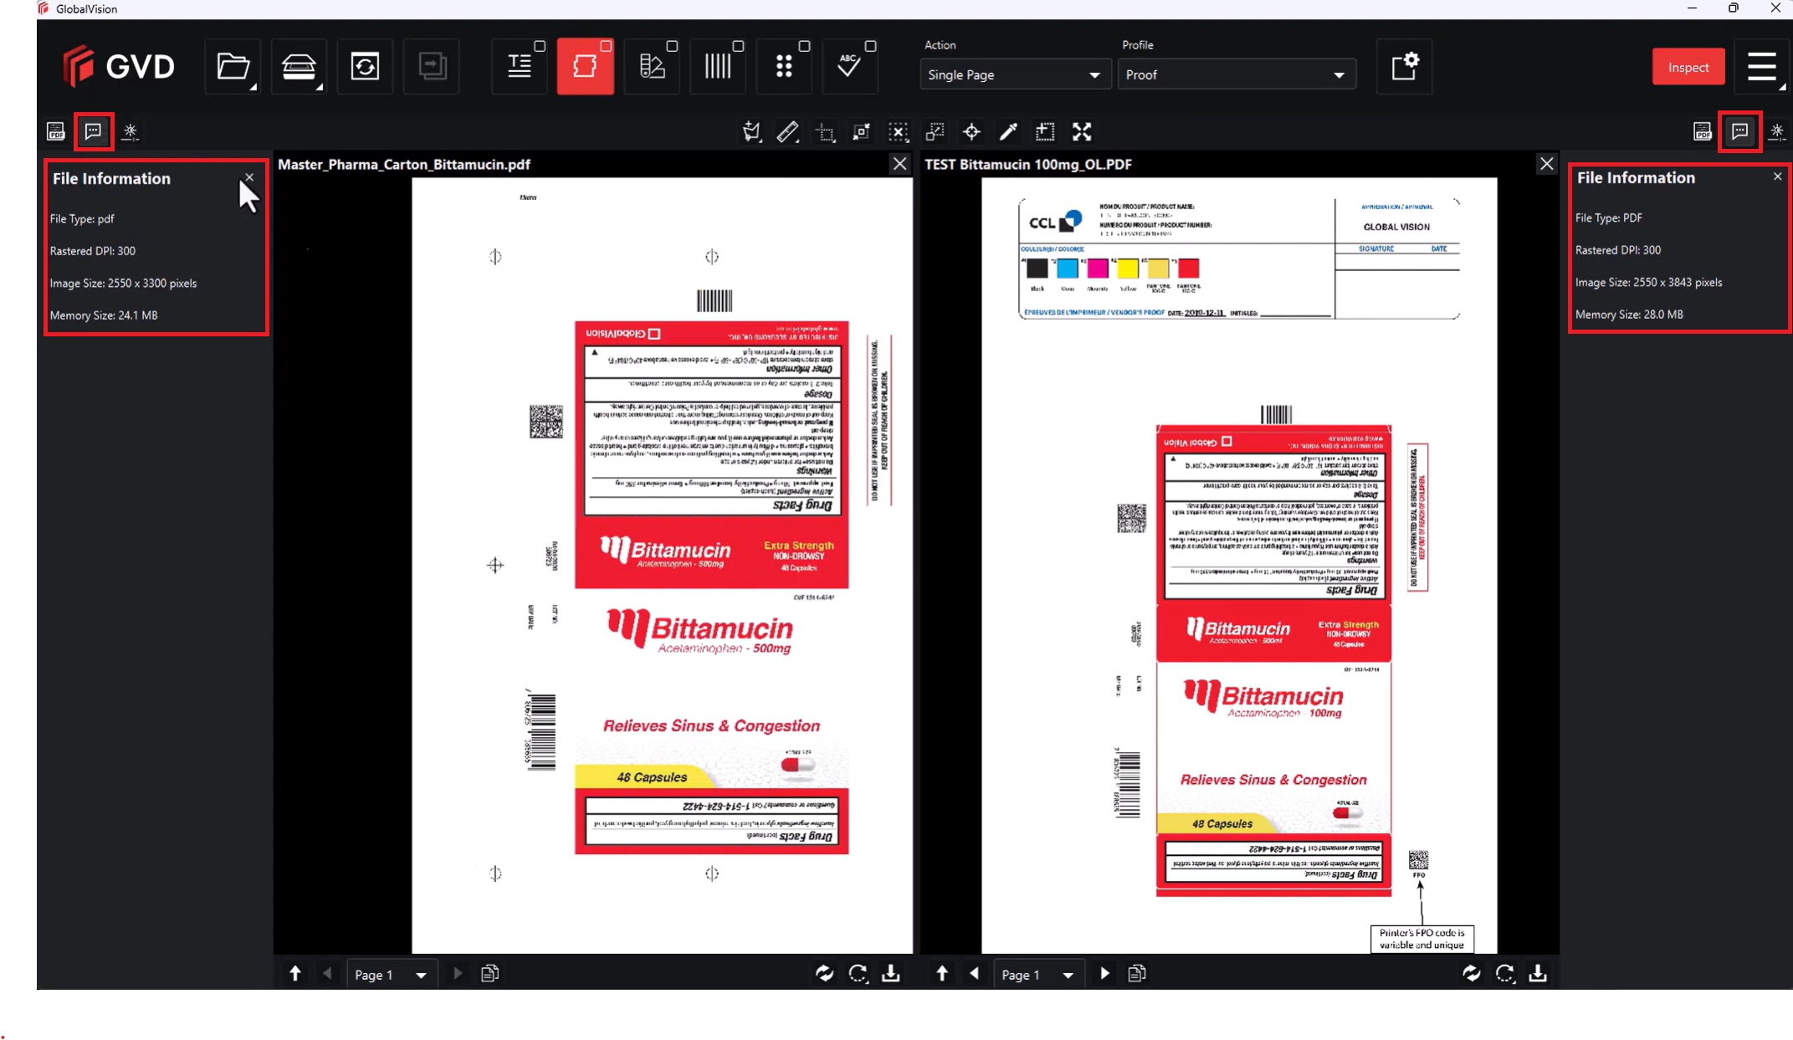This screenshot has height=1040, width=1793.
Task: Close Master_Pharma_Carton_Bittamucin.pdf document panel
Action: tap(899, 164)
